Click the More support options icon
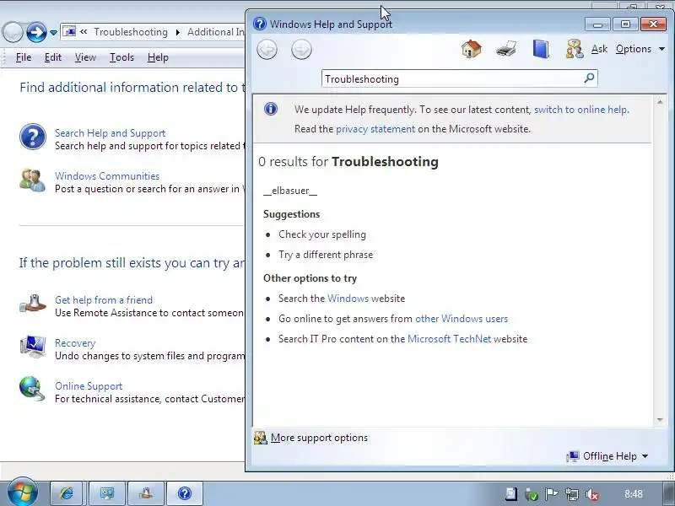 point(261,438)
